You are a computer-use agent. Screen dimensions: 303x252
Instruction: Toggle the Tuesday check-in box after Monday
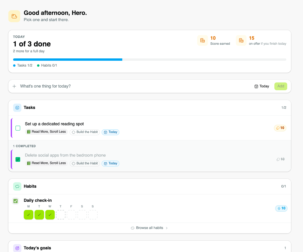(x=39, y=215)
